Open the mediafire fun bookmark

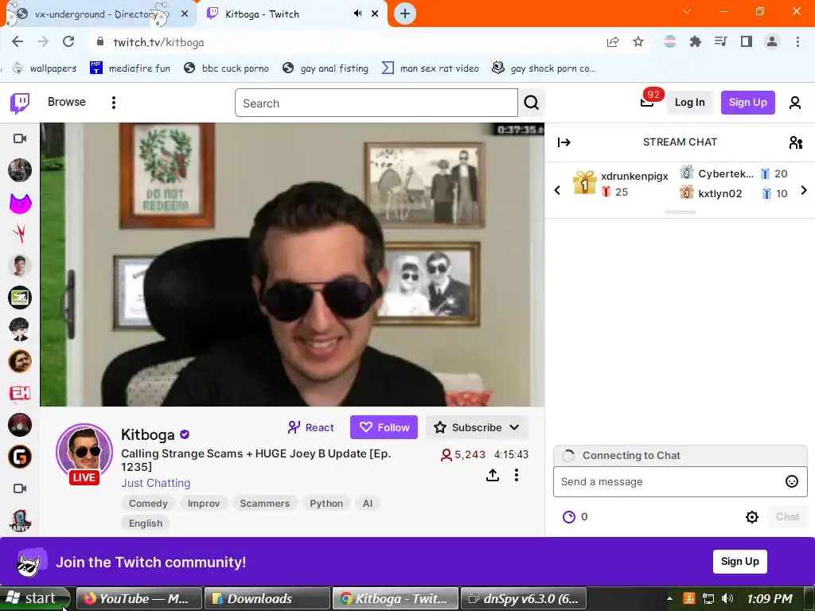click(x=130, y=68)
